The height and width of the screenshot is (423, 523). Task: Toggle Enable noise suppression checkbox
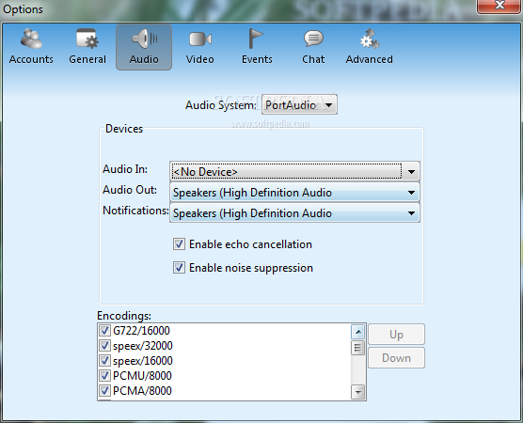click(179, 268)
